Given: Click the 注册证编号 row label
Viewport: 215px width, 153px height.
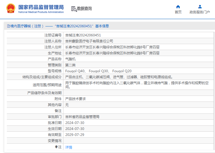Looking at the screenshot, I should coord(53,35).
